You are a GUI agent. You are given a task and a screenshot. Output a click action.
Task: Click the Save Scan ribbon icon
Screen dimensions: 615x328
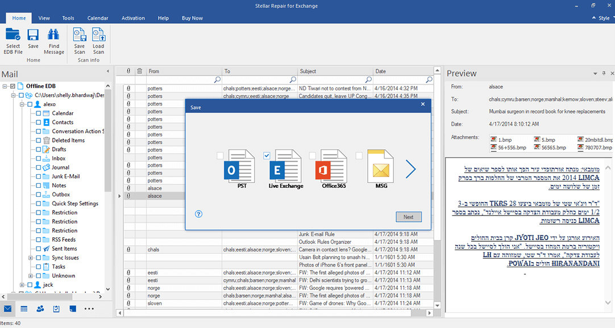(80, 36)
